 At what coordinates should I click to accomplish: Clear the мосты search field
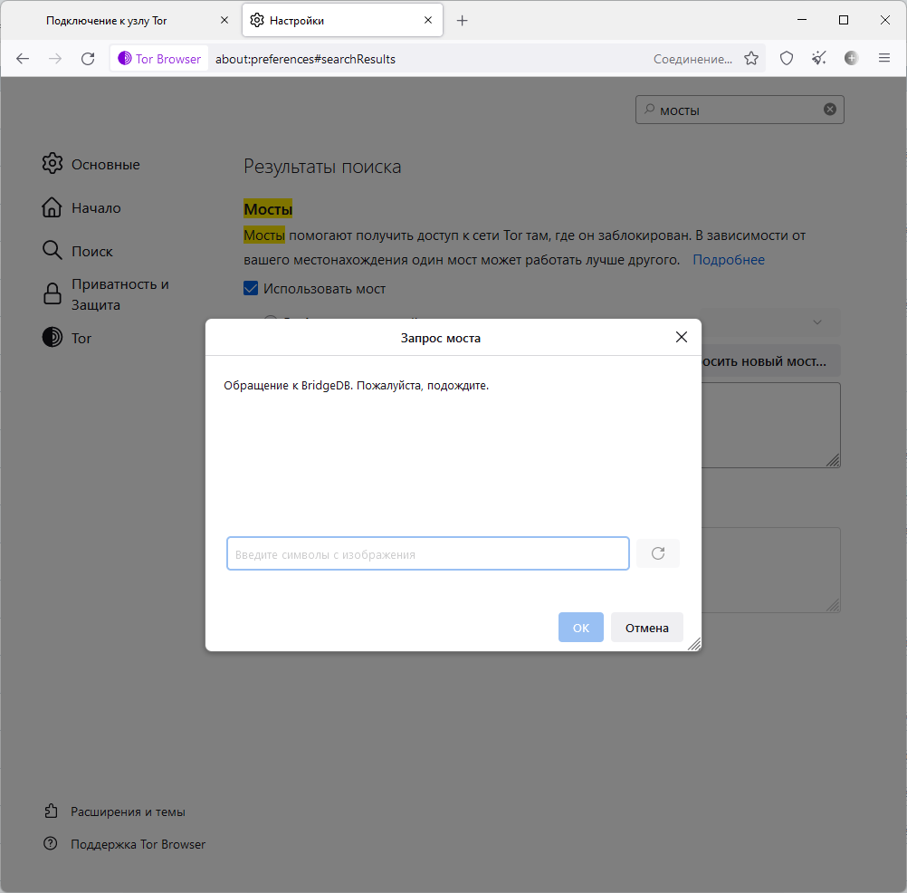coord(829,110)
